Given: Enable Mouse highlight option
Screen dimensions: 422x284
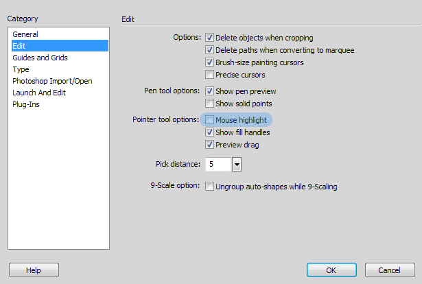Looking at the screenshot, I should click(x=209, y=119).
